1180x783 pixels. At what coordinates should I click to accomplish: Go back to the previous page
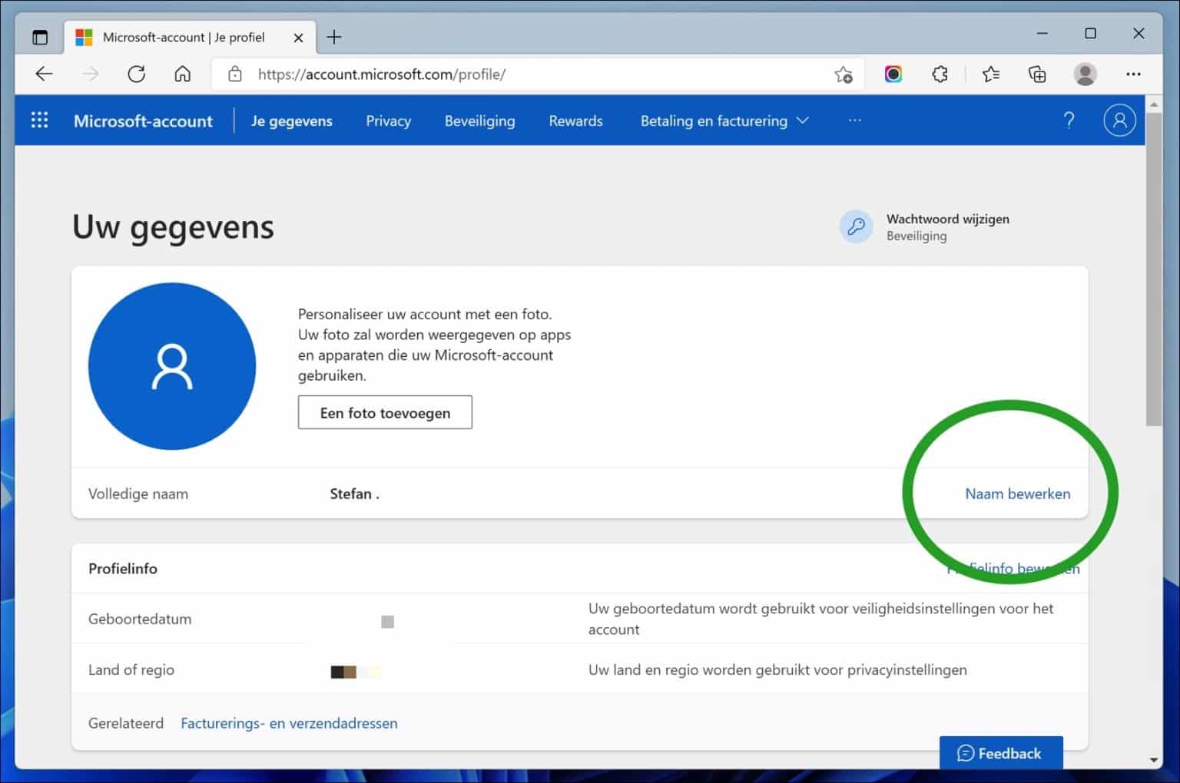pyautogui.click(x=44, y=74)
